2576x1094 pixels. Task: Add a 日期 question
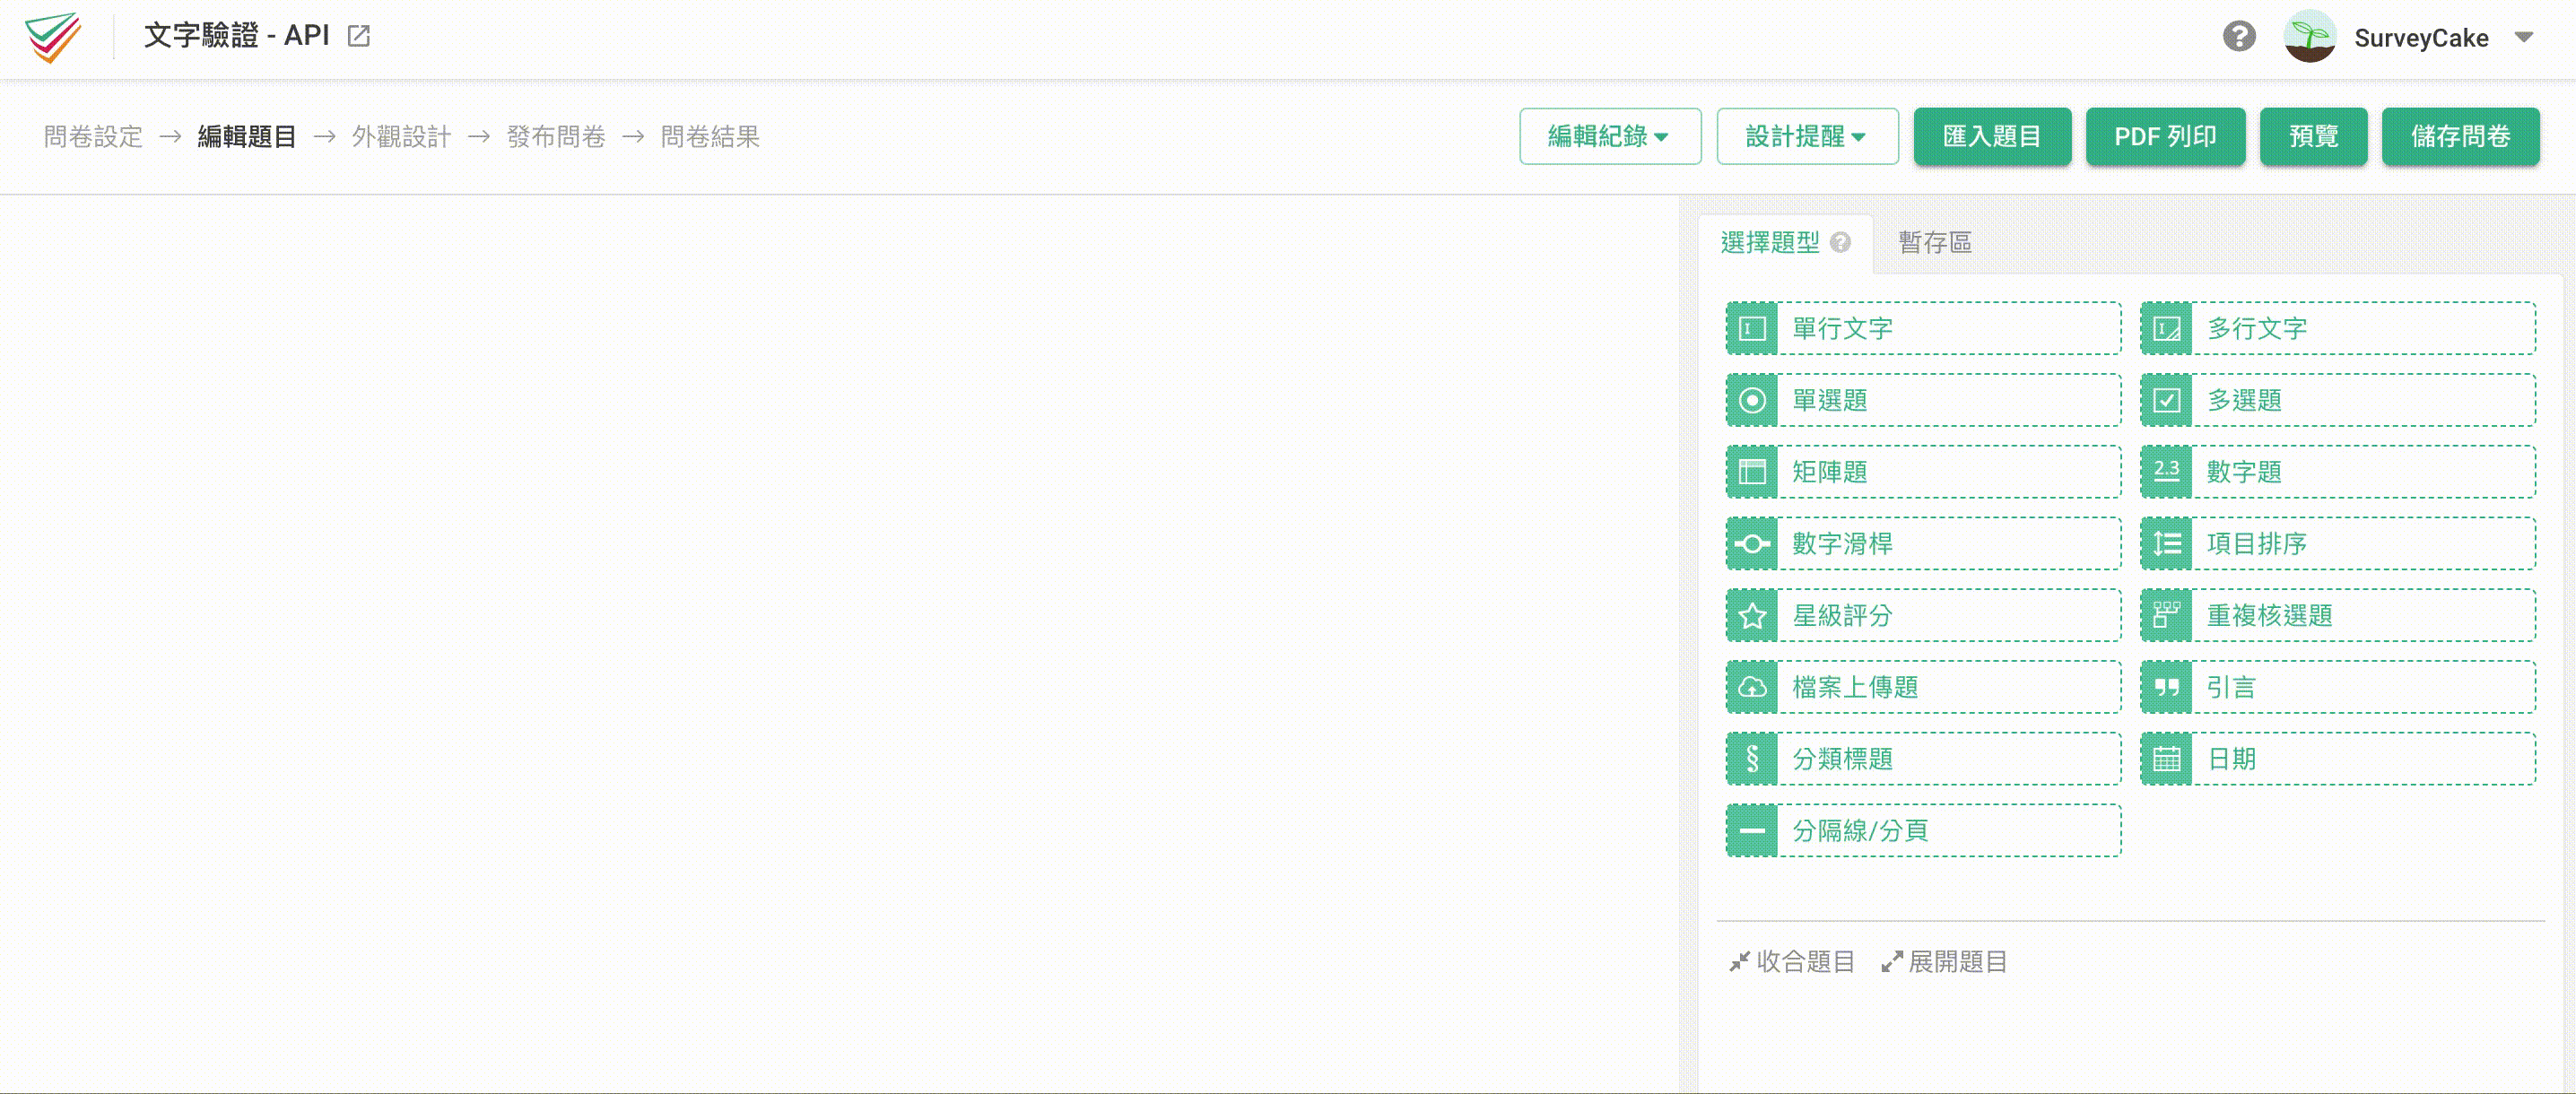(2338, 759)
